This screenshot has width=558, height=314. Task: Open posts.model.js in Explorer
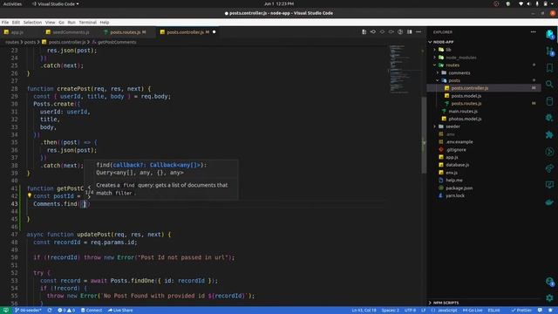[x=466, y=96]
